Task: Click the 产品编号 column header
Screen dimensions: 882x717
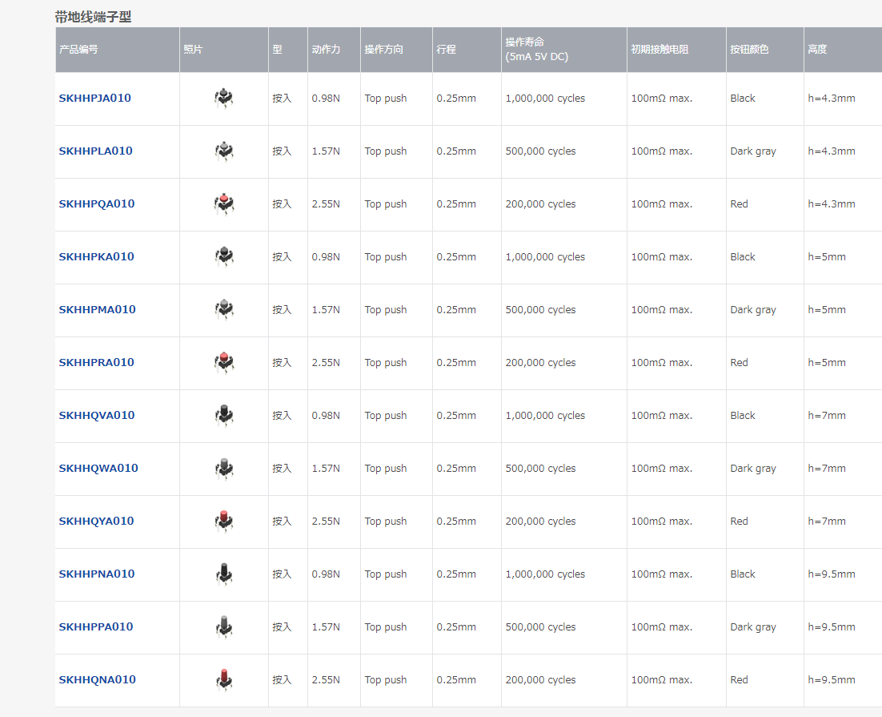Action: [78, 50]
